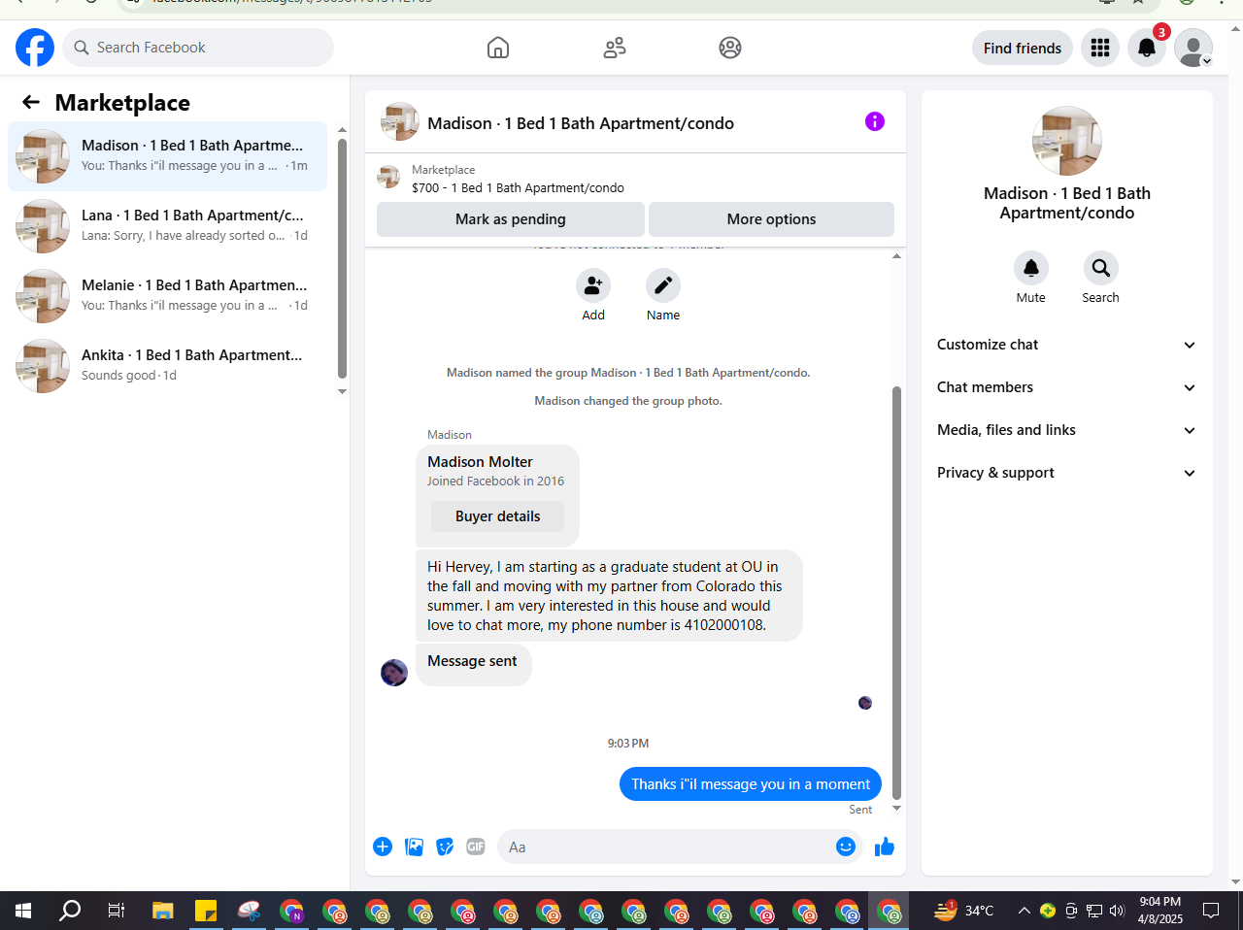Send a thumbs-up like
Image resolution: width=1243 pixels, height=930 pixels.
click(885, 847)
